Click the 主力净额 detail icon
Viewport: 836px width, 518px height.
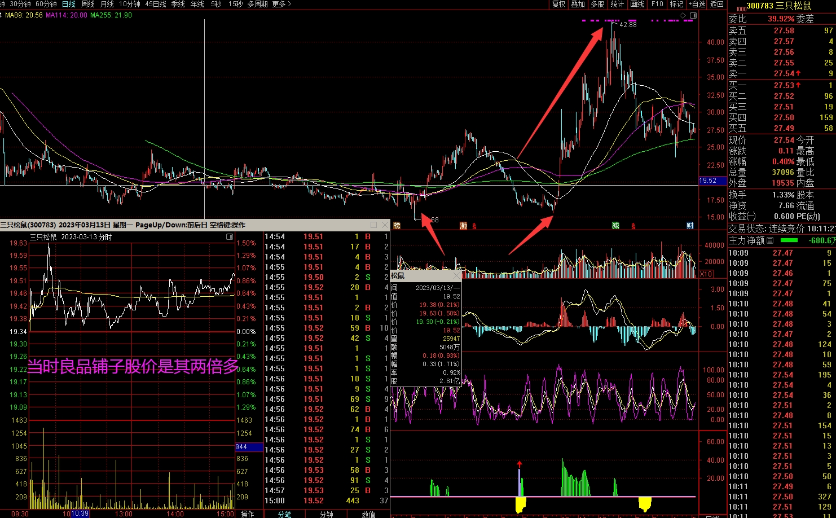(770, 240)
